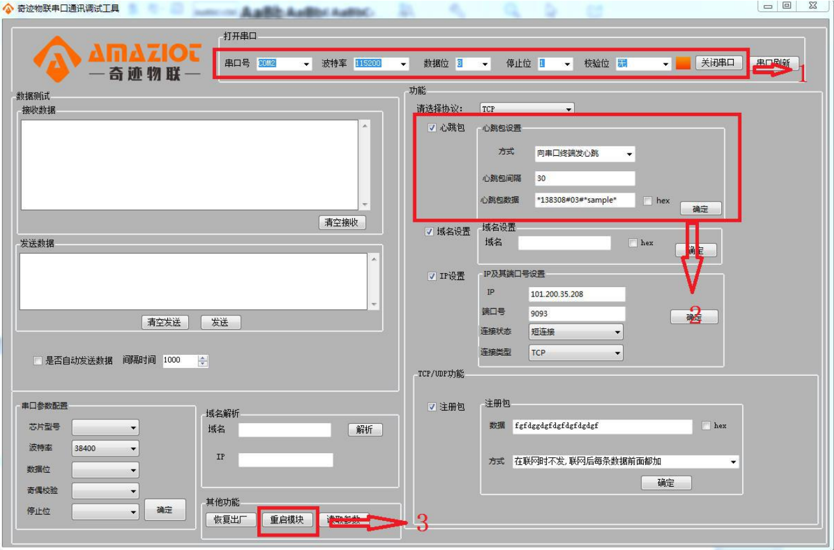Toggle the 注册包 checkbox
The height and width of the screenshot is (550, 834).
pyautogui.click(x=432, y=407)
